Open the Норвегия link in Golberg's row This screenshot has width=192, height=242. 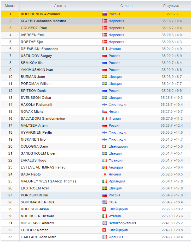[x=116, y=28]
